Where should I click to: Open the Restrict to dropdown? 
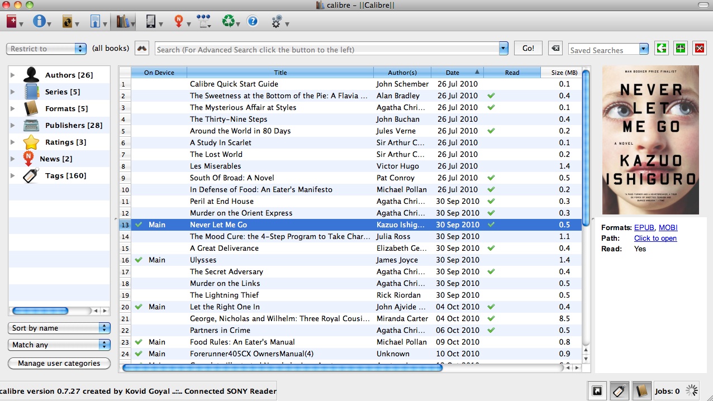coord(46,49)
